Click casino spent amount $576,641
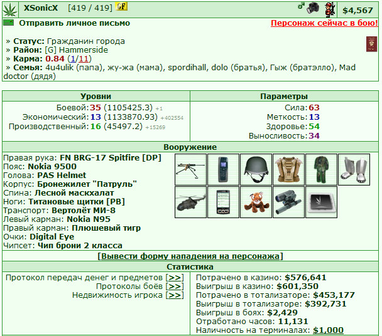Screen dimensions: 382x336 [x=305, y=278]
